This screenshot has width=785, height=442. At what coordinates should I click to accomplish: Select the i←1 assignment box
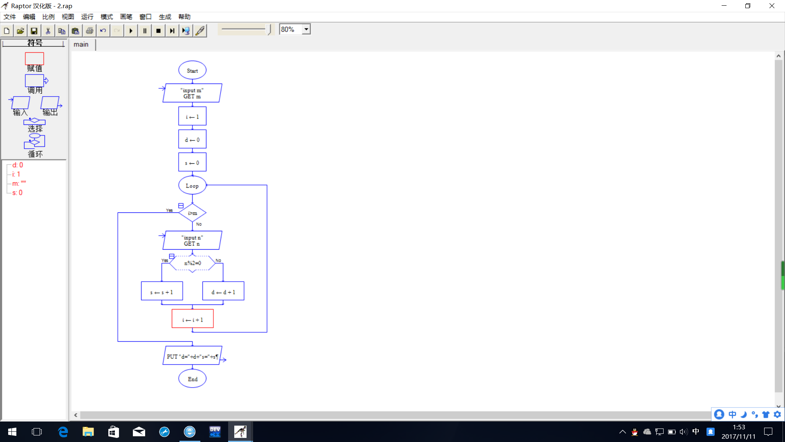tap(192, 116)
